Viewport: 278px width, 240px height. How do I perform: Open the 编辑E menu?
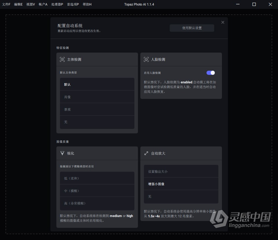(18, 4)
